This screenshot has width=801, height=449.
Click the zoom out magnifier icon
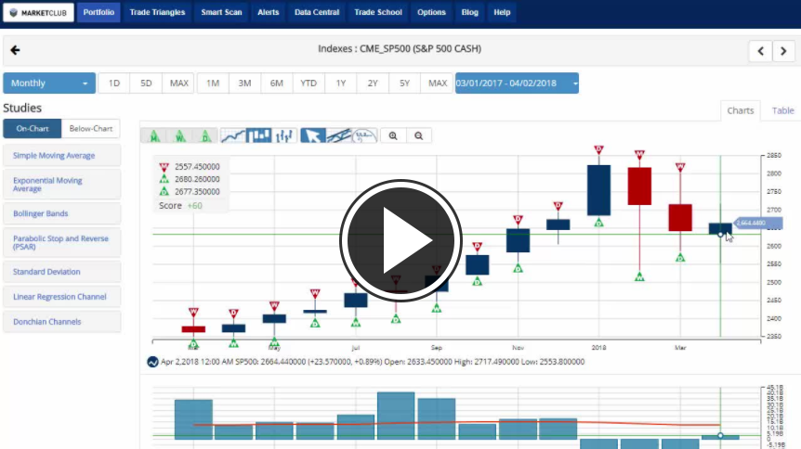[419, 135]
